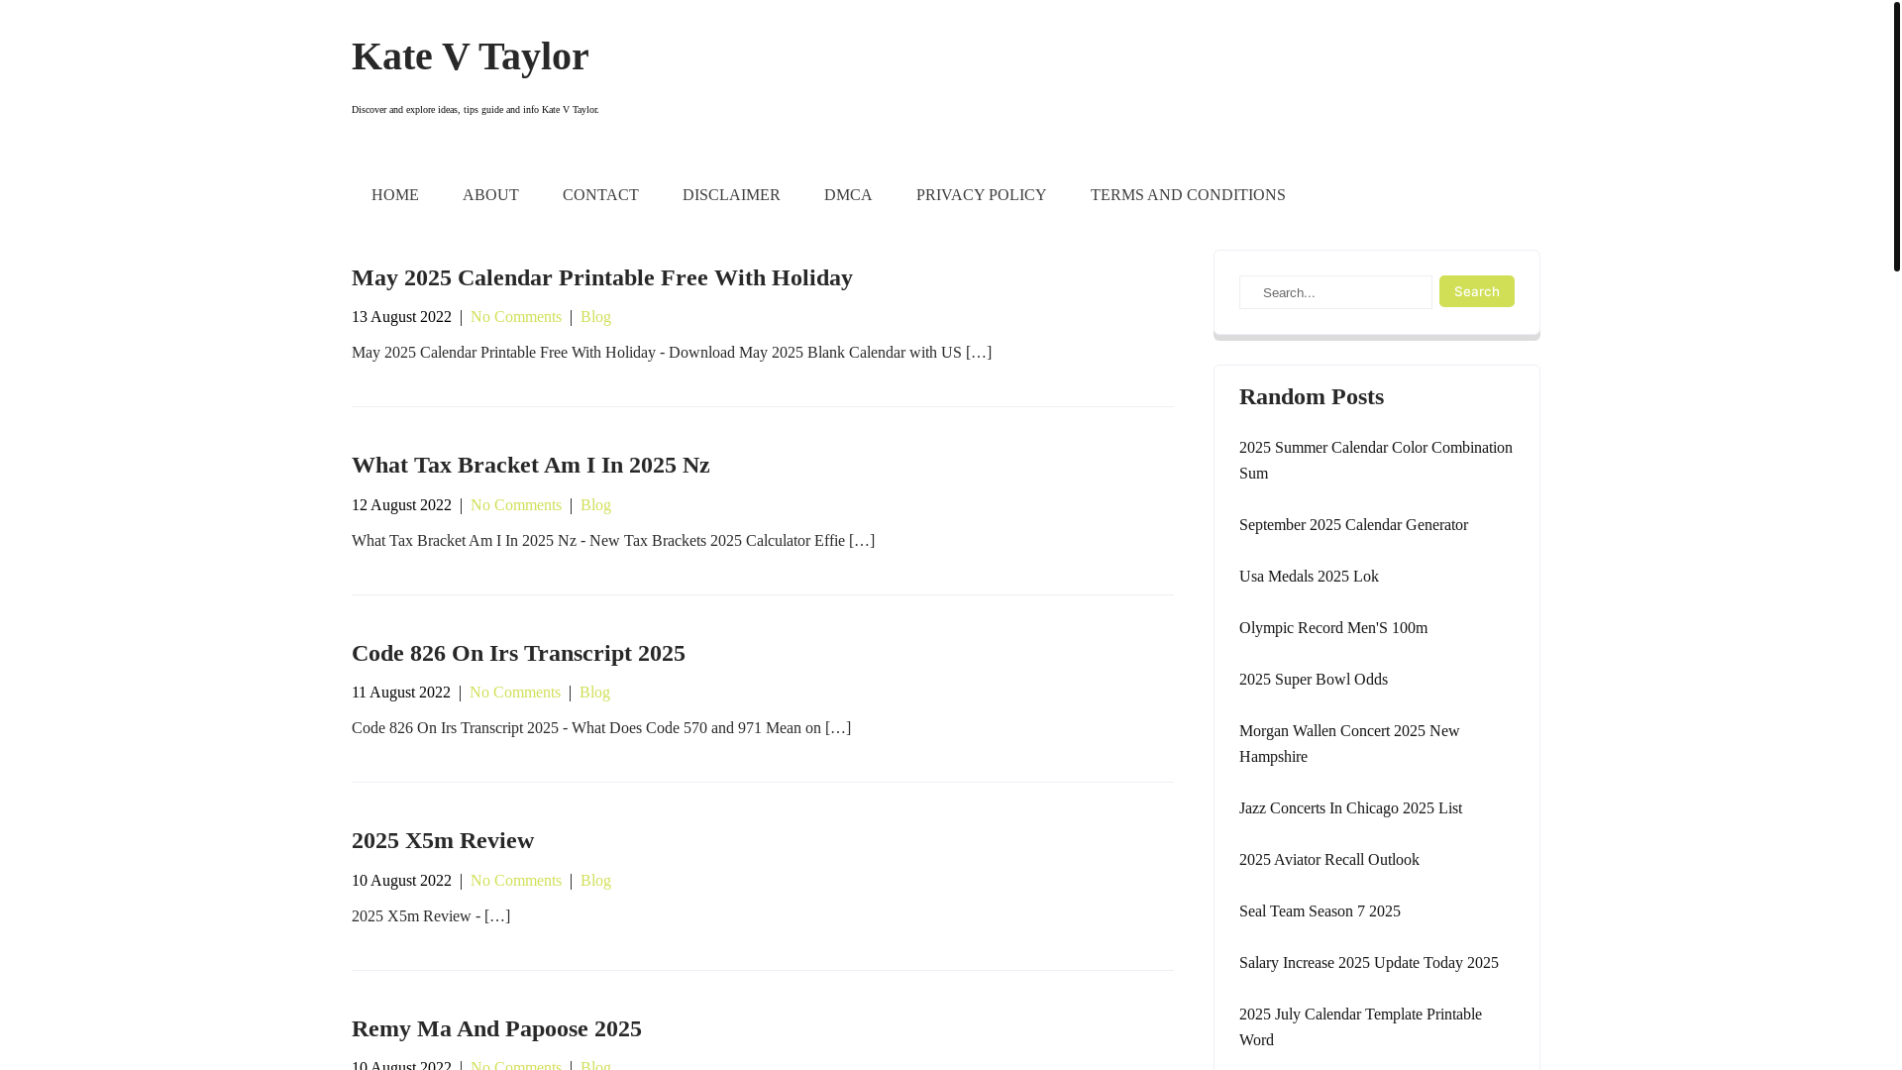Image resolution: width=1902 pixels, height=1070 pixels.
Task: Open Usa Medals 2025 Lok
Action: click(1309, 577)
